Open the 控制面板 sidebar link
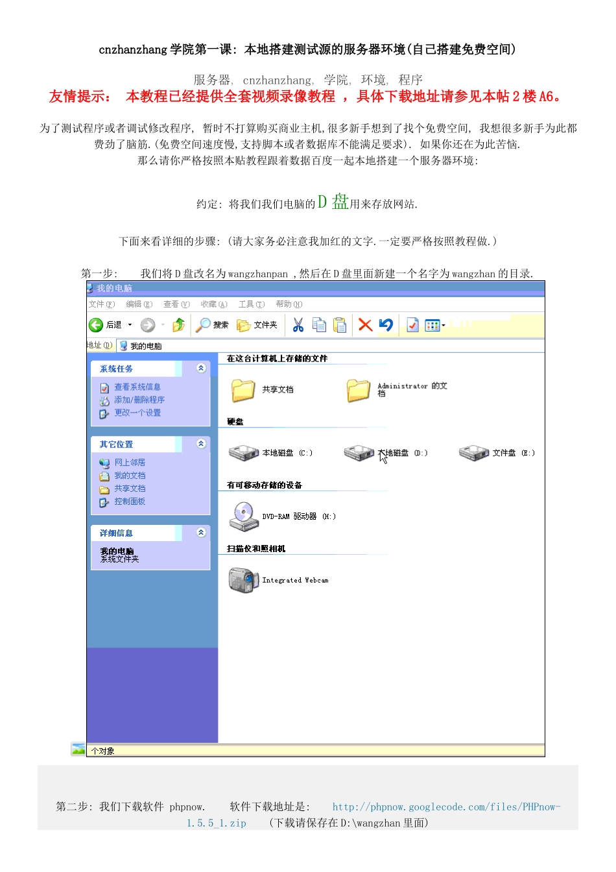Viewport: 616px width, 872px height. tap(130, 502)
